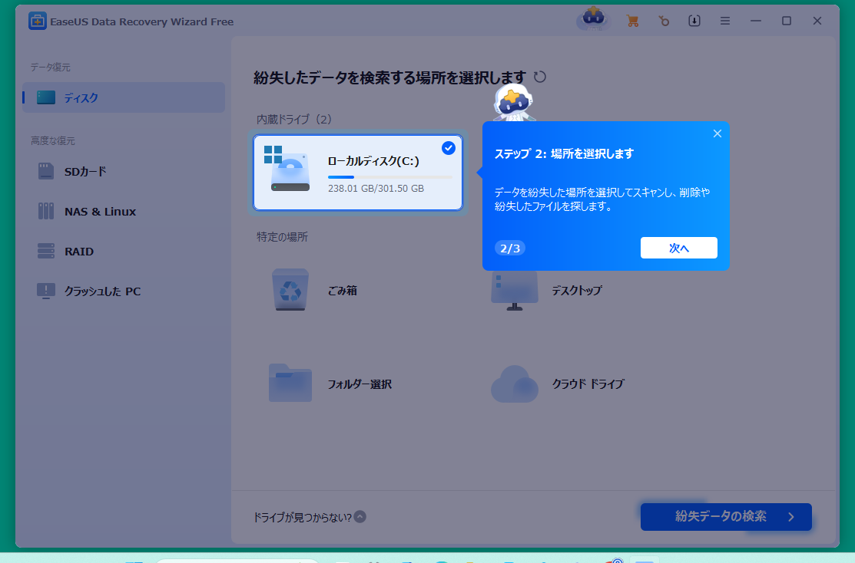The image size is (855, 563).
Task: Click the crashed PC monitor icon
Action: click(x=46, y=291)
